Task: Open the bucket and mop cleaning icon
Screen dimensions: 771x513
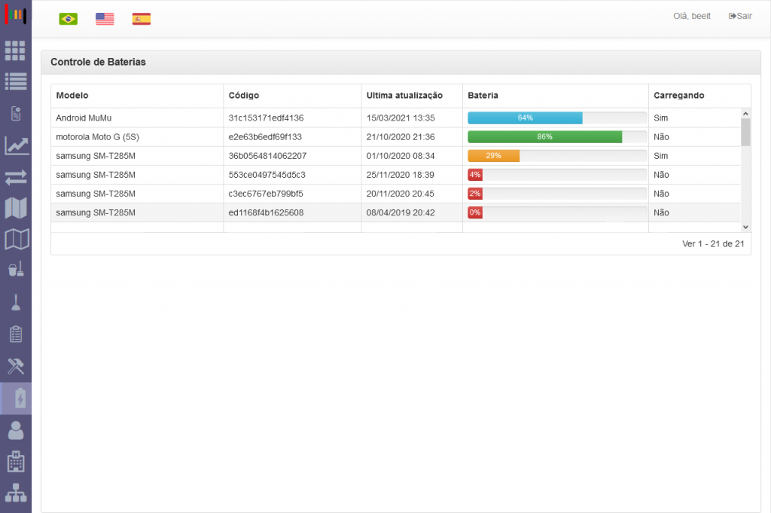Action: pyautogui.click(x=16, y=270)
